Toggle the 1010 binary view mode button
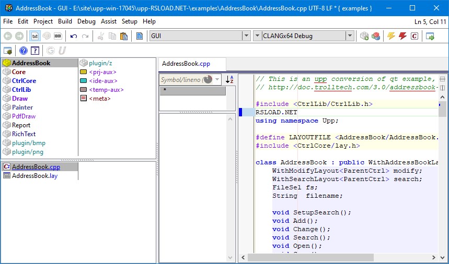The width and height of the screenshot is (449, 264). click(x=57, y=36)
